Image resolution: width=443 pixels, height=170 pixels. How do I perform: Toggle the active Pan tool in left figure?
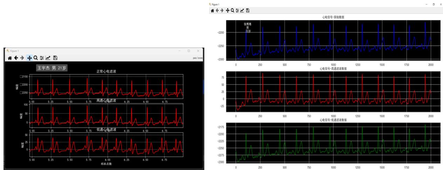[x=29, y=58]
